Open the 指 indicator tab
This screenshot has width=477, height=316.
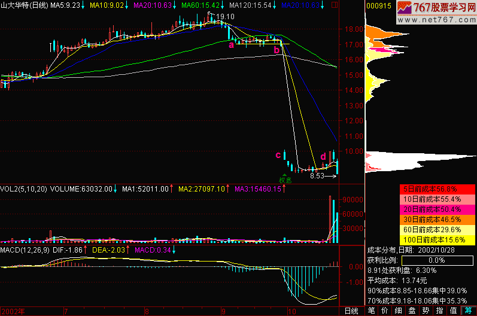439,311
